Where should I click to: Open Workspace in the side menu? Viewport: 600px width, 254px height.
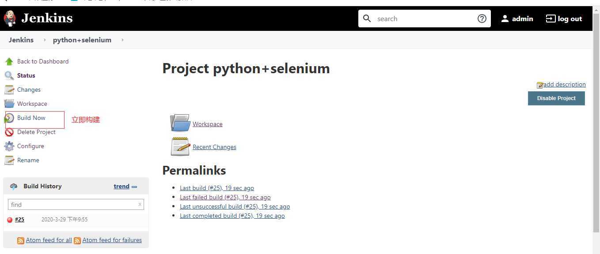pos(32,104)
